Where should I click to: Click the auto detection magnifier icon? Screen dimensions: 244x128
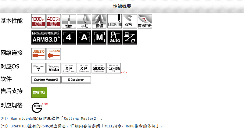[115, 37]
